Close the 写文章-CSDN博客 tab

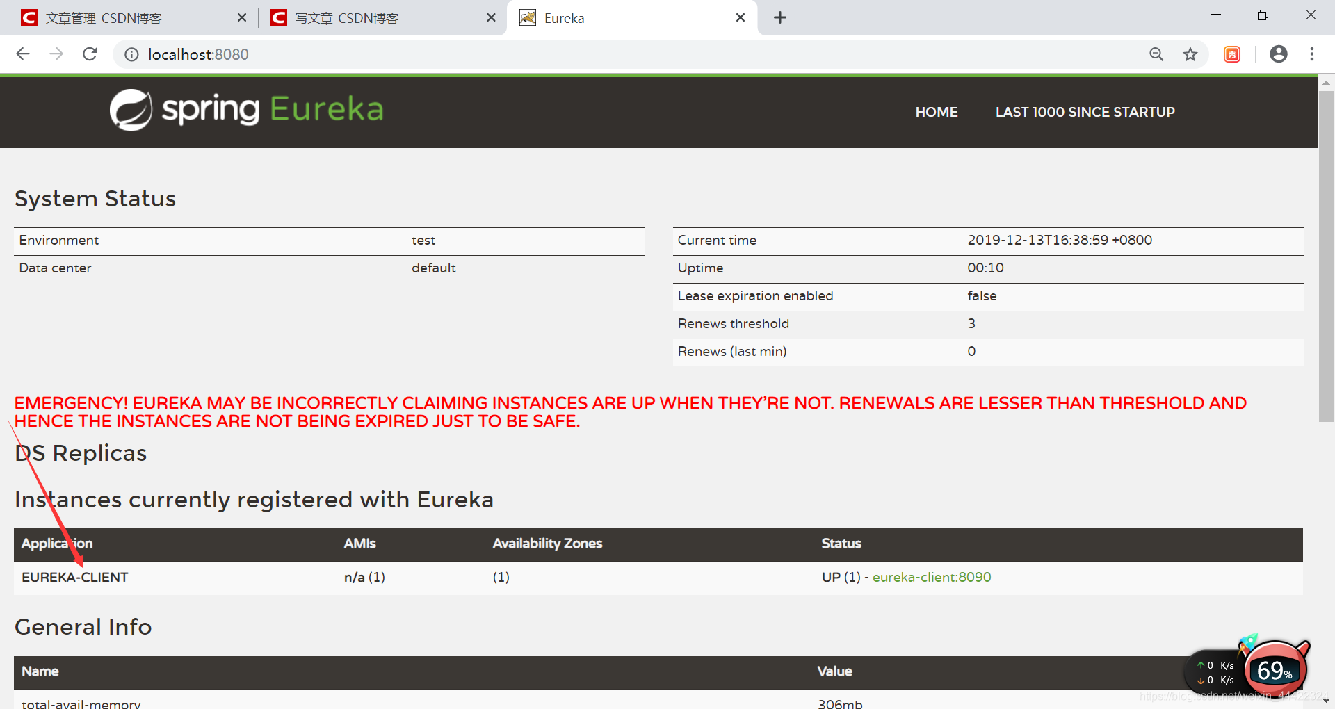491,17
